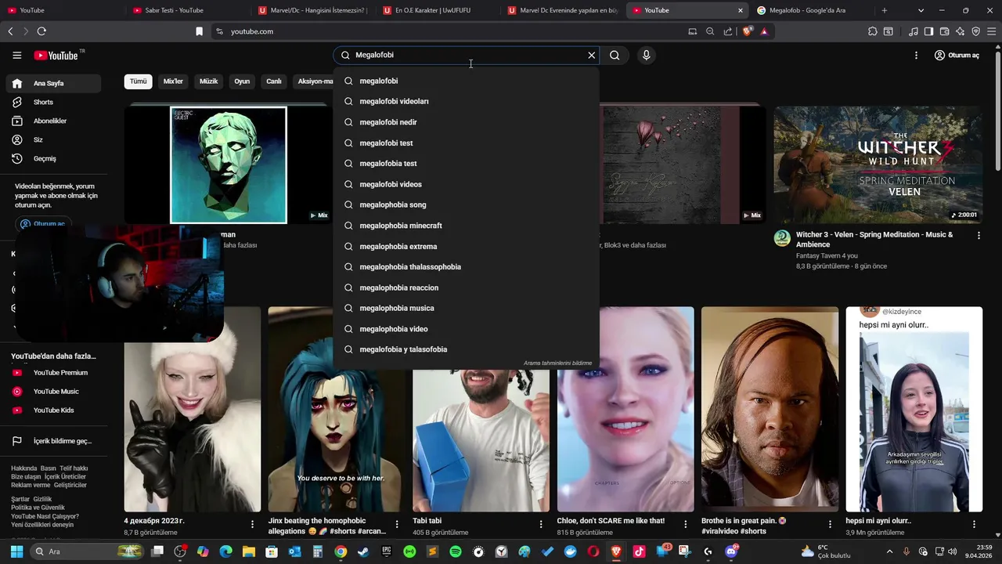Open the Brave Wallet

tap(944, 31)
